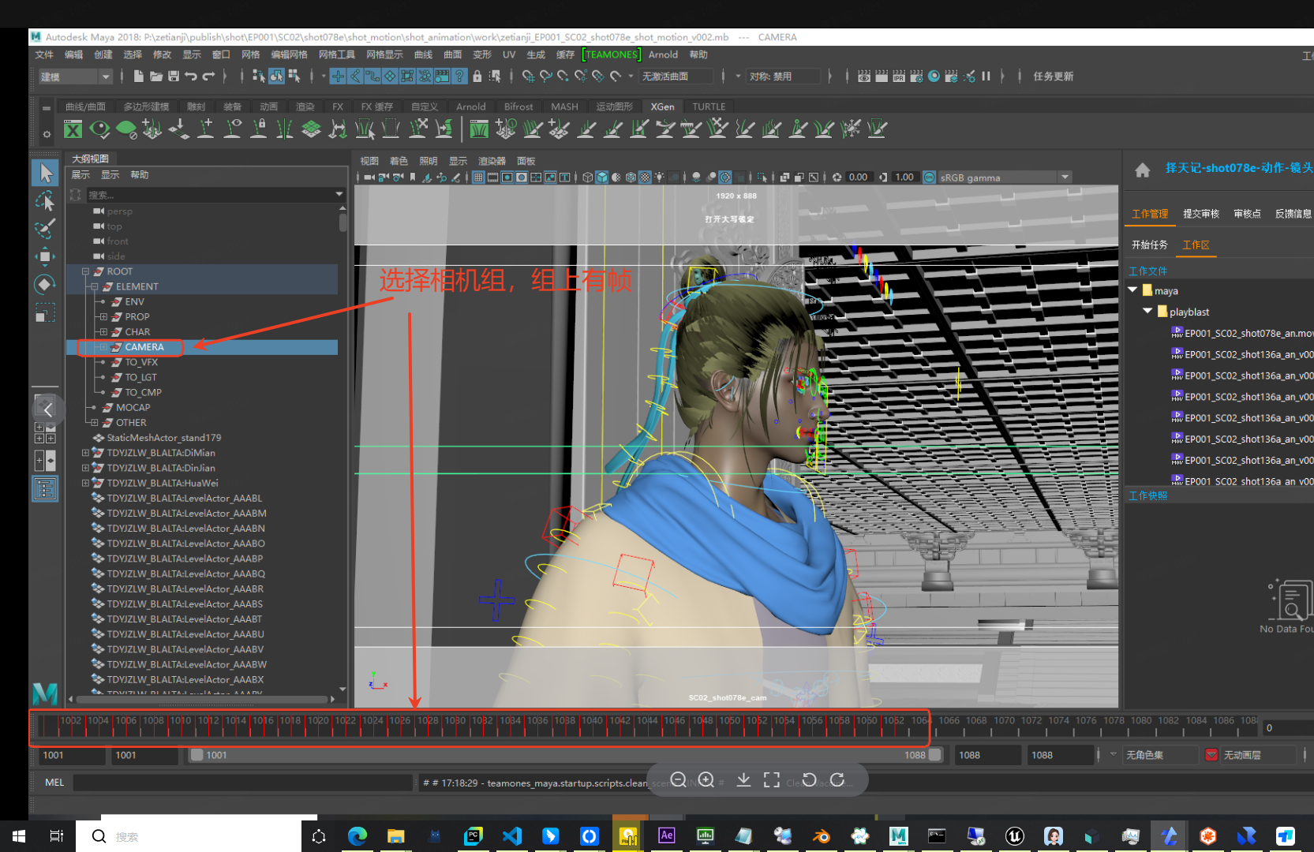Click the Home icon in TeamOnes panel

pos(1142,170)
